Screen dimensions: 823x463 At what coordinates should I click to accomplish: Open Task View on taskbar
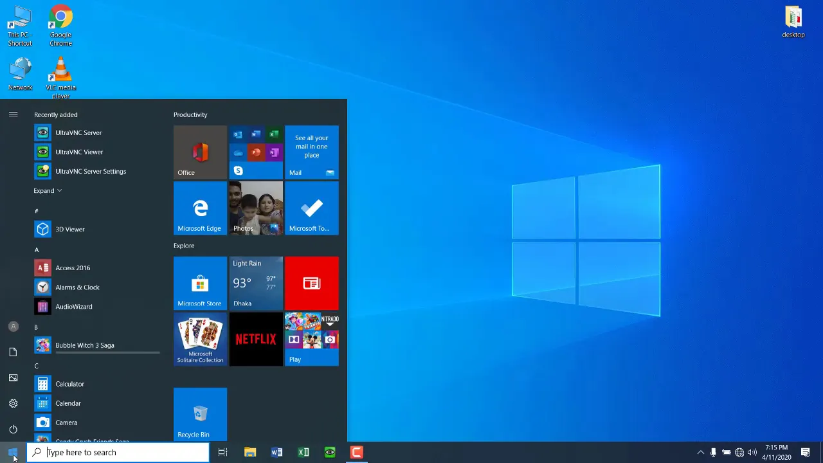222,452
